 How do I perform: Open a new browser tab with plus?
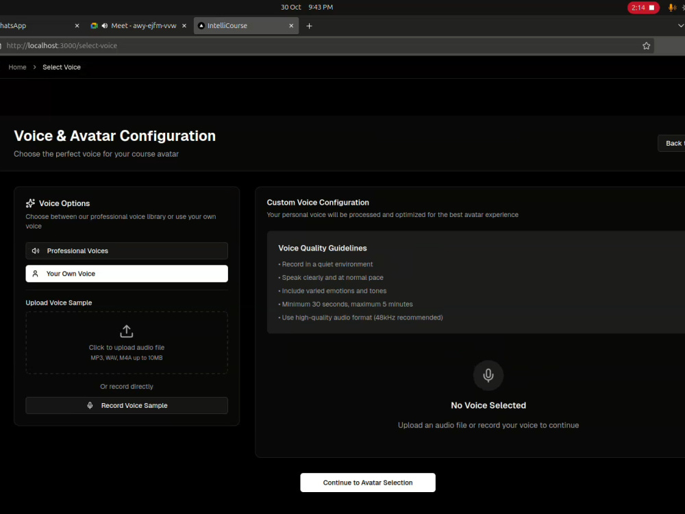(310, 26)
